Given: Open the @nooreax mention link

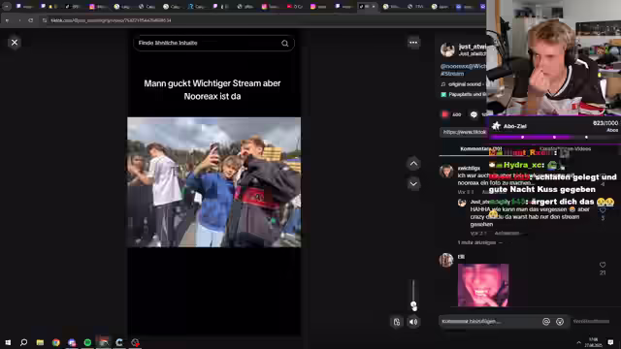Looking at the screenshot, I should 453,66.
